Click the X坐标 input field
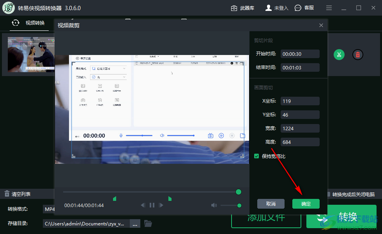 (x=300, y=101)
